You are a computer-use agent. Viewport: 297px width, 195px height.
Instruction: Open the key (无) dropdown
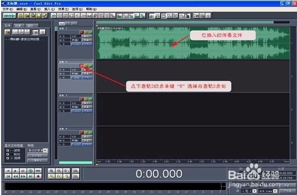(x=249, y=191)
